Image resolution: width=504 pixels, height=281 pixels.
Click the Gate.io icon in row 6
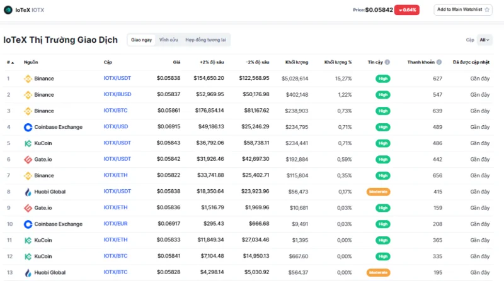point(28,160)
